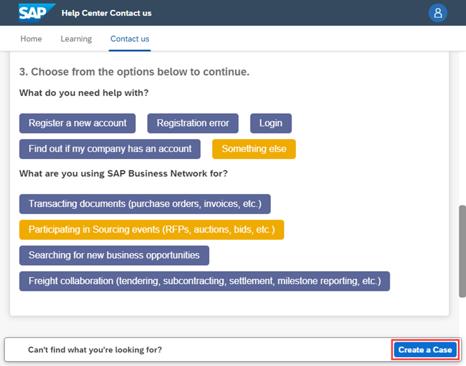Screen dimensions: 466x366
Task: Click the What do you need help with label
Action: click(x=84, y=93)
